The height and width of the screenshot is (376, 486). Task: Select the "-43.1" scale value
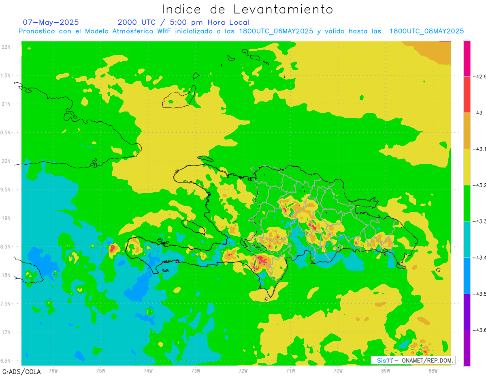pos(479,149)
